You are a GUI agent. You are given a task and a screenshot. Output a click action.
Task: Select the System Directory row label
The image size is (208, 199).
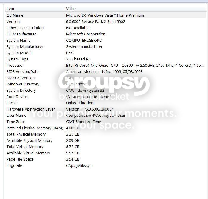click(21, 91)
